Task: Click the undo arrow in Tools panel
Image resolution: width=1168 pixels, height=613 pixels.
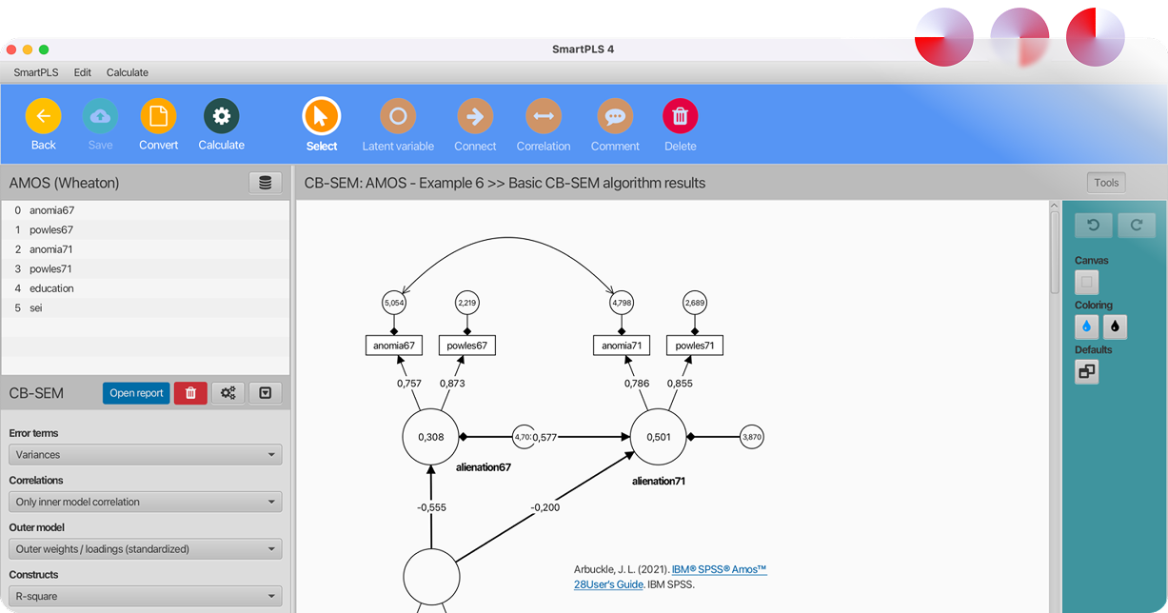Action: pyautogui.click(x=1093, y=225)
